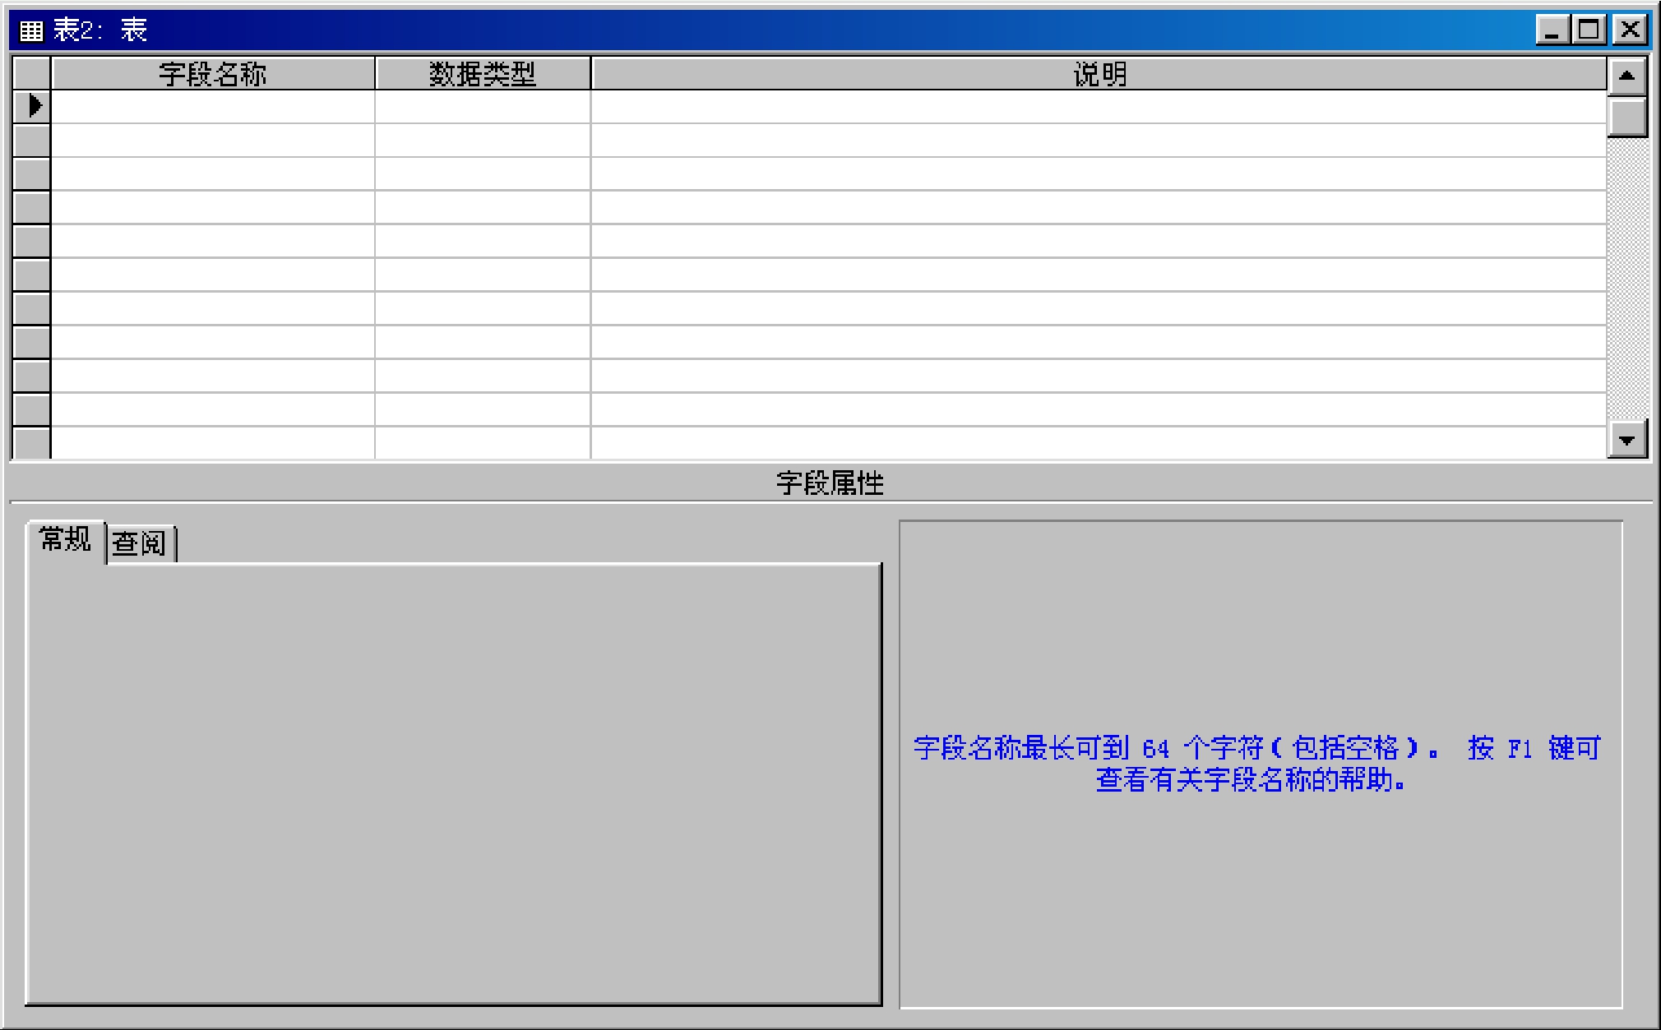1661x1030 pixels.
Task: Click the 字段名称 column header
Action: [212, 74]
